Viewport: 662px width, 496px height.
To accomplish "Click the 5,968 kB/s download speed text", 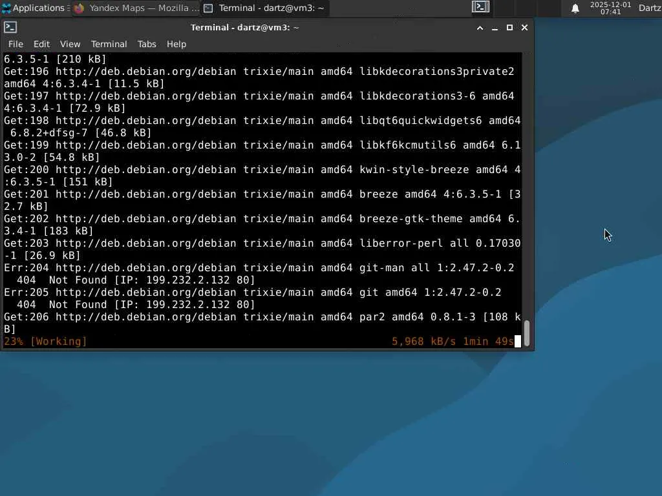I will (x=423, y=341).
